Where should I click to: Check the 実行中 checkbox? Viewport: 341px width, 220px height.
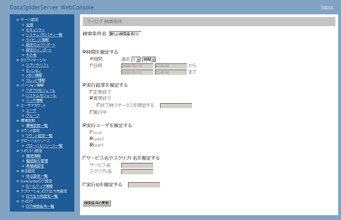(91, 112)
